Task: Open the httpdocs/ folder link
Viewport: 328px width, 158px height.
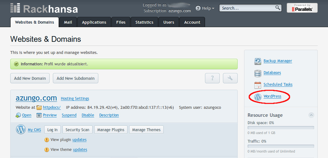Action: (52, 108)
